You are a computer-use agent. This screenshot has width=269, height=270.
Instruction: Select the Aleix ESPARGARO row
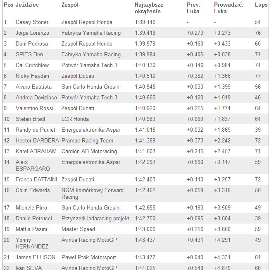tap(136, 166)
